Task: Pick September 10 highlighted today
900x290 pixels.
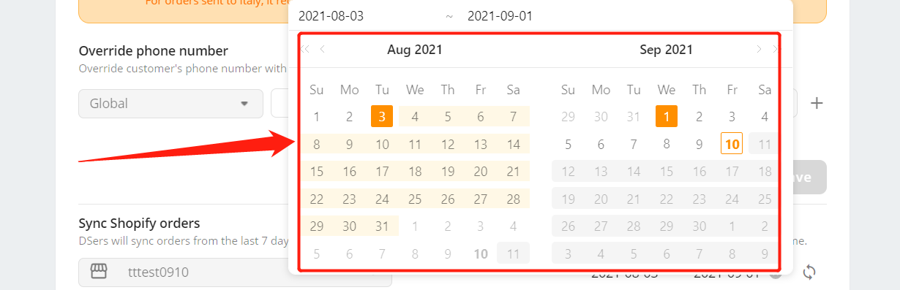Action: [x=732, y=144]
